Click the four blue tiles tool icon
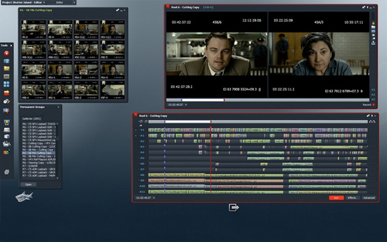The image size is (387, 242). (7, 84)
